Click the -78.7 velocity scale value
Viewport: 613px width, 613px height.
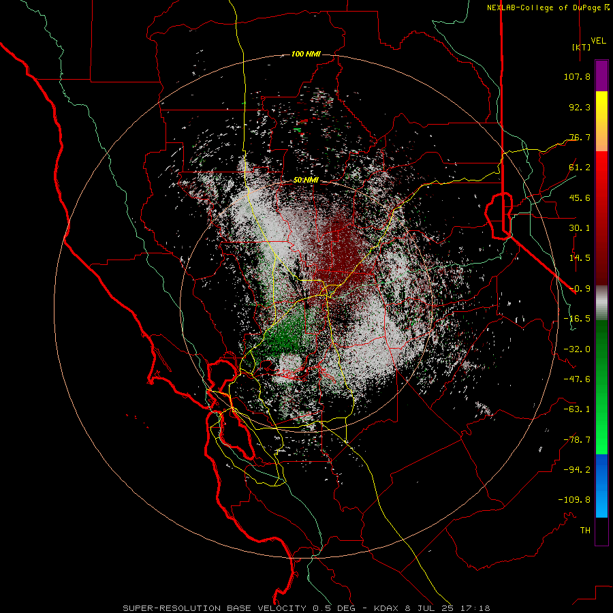pyautogui.click(x=577, y=440)
